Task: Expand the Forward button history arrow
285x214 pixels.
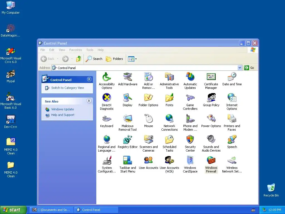Action: click(72, 59)
